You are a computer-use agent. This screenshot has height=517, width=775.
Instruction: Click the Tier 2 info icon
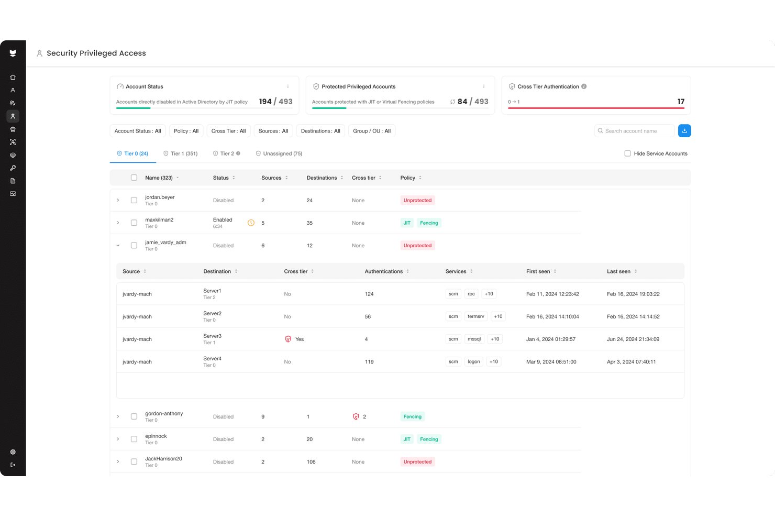click(x=238, y=153)
